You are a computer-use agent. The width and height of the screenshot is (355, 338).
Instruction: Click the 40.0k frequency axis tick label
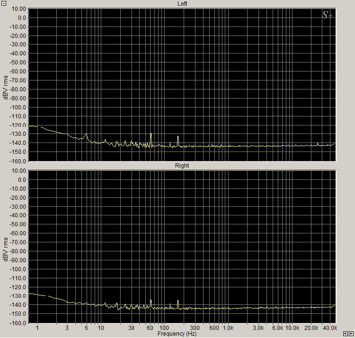point(329,328)
